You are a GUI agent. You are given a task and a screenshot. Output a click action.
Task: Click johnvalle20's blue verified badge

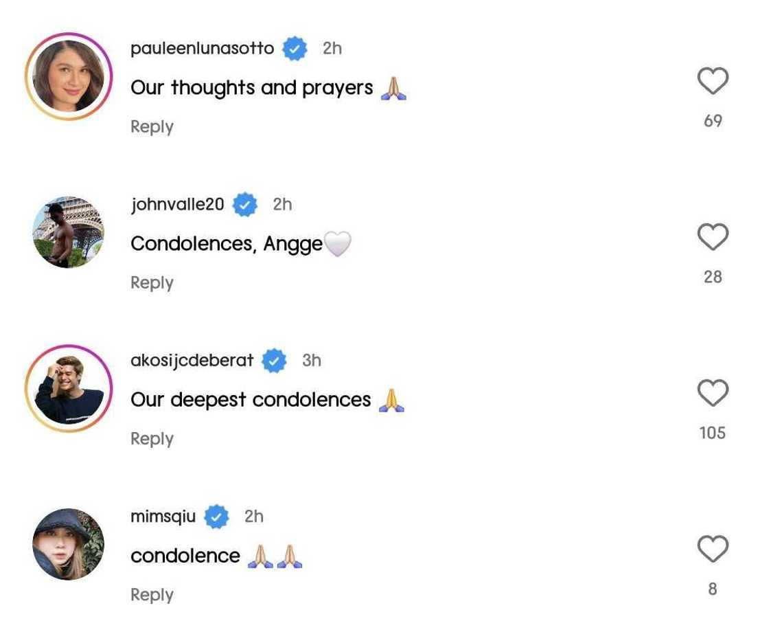(x=245, y=205)
